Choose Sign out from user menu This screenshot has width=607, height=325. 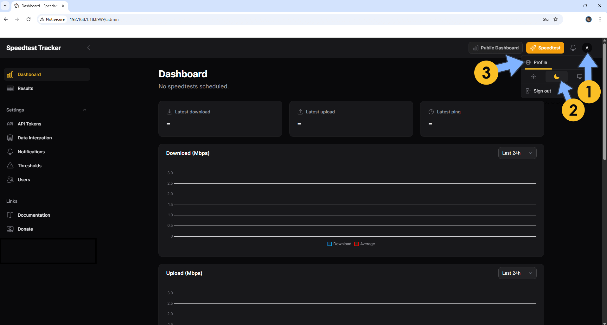(542, 91)
